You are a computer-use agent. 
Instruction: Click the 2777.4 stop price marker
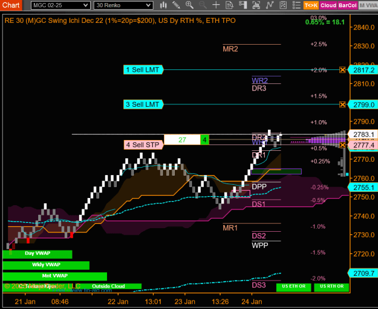coord(363,145)
